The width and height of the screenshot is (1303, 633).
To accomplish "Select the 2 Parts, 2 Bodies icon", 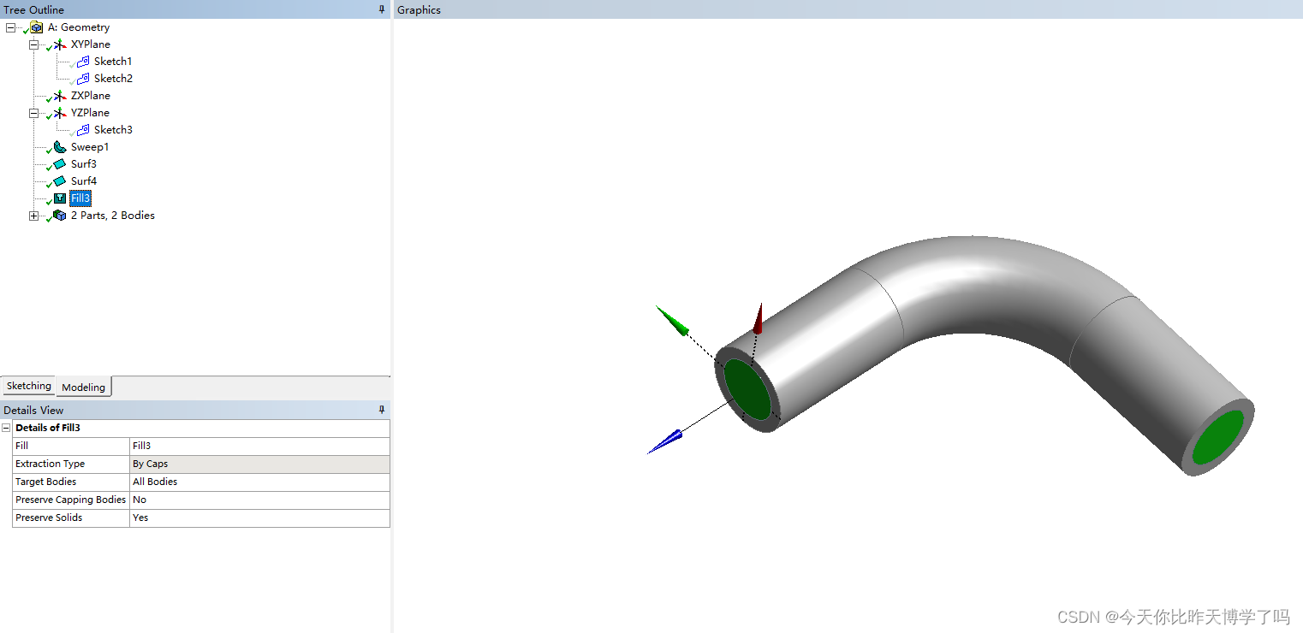I will [59, 215].
